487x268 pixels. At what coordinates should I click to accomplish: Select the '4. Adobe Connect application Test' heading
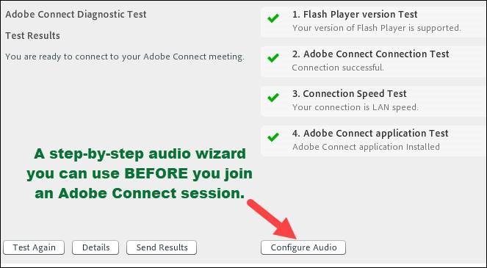(x=370, y=134)
